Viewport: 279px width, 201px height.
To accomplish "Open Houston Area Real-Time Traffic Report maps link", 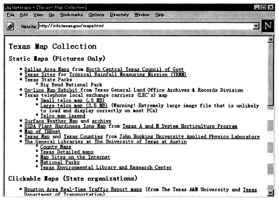I will (83, 189).
